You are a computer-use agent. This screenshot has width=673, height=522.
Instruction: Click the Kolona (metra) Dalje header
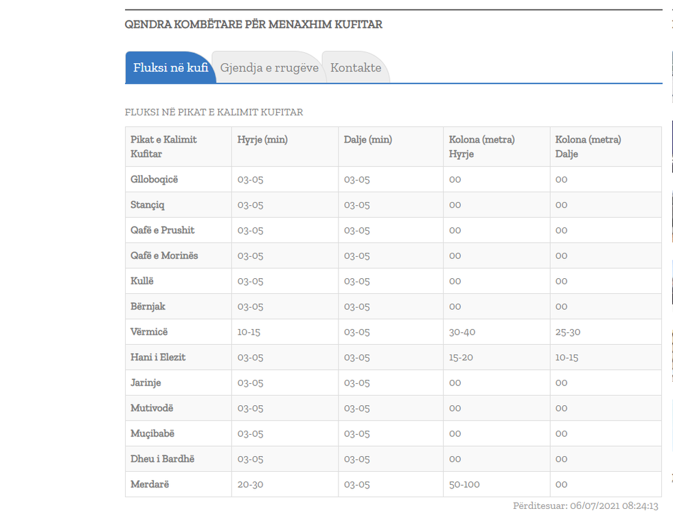pyautogui.click(x=588, y=146)
